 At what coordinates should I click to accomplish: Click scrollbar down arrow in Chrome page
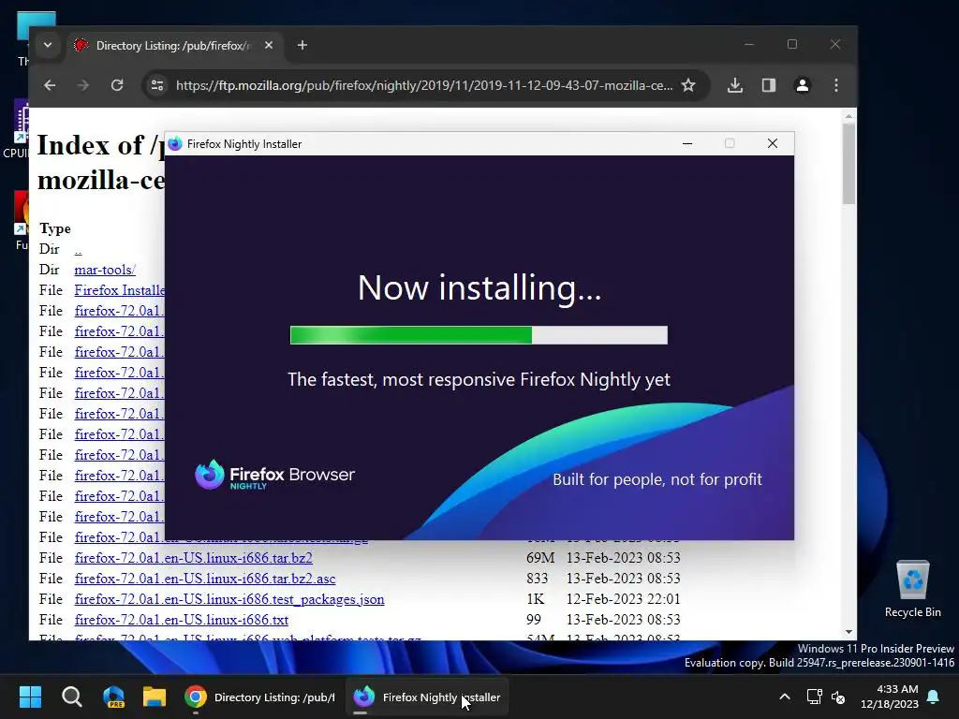click(x=848, y=632)
